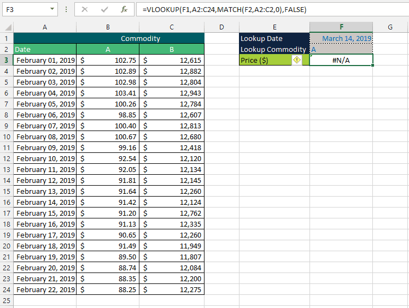Select column C header
This screenshot has width=409, height=308.
tap(172, 27)
